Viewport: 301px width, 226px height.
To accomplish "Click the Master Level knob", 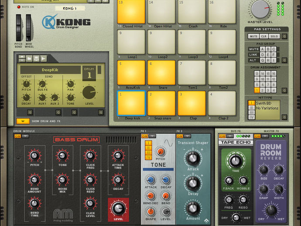I will pyautogui.click(x=260, y=9).
